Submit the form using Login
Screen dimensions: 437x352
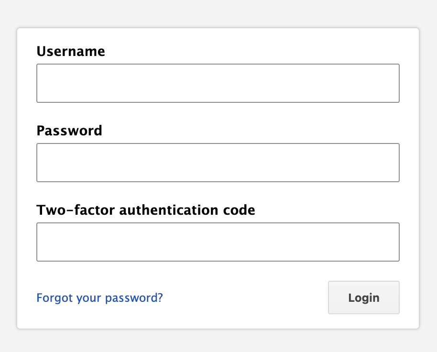tap(363, 297)
